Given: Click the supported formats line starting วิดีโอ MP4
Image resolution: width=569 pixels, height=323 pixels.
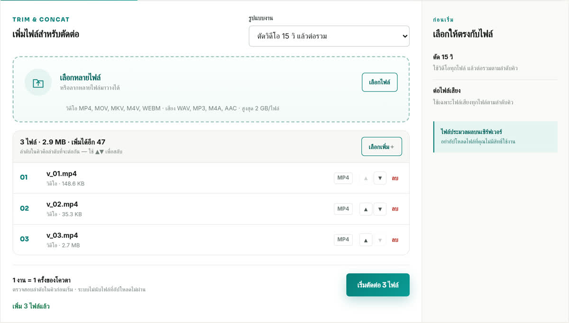Looking at the screenshot, I should click(x=173, y=108).
